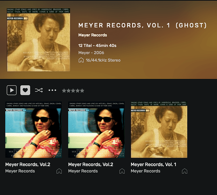Shuffle the album tracks

39,90
